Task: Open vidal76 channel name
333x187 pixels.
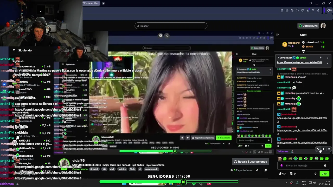Action: coord(79,161)
